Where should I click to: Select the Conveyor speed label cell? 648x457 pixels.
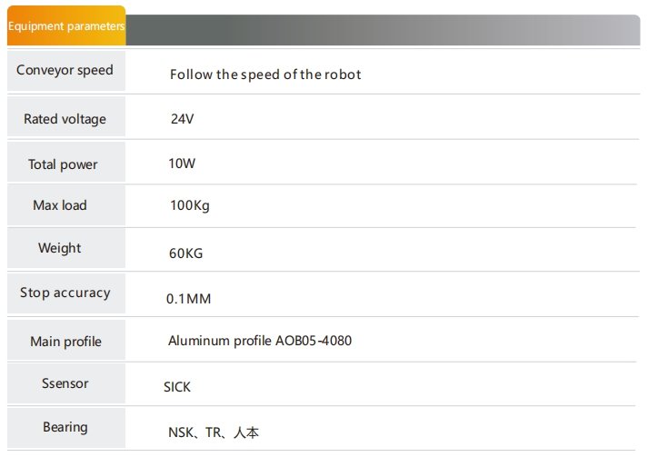point(66,71)
